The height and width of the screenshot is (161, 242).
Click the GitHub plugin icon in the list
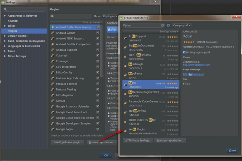click(53, 101)
